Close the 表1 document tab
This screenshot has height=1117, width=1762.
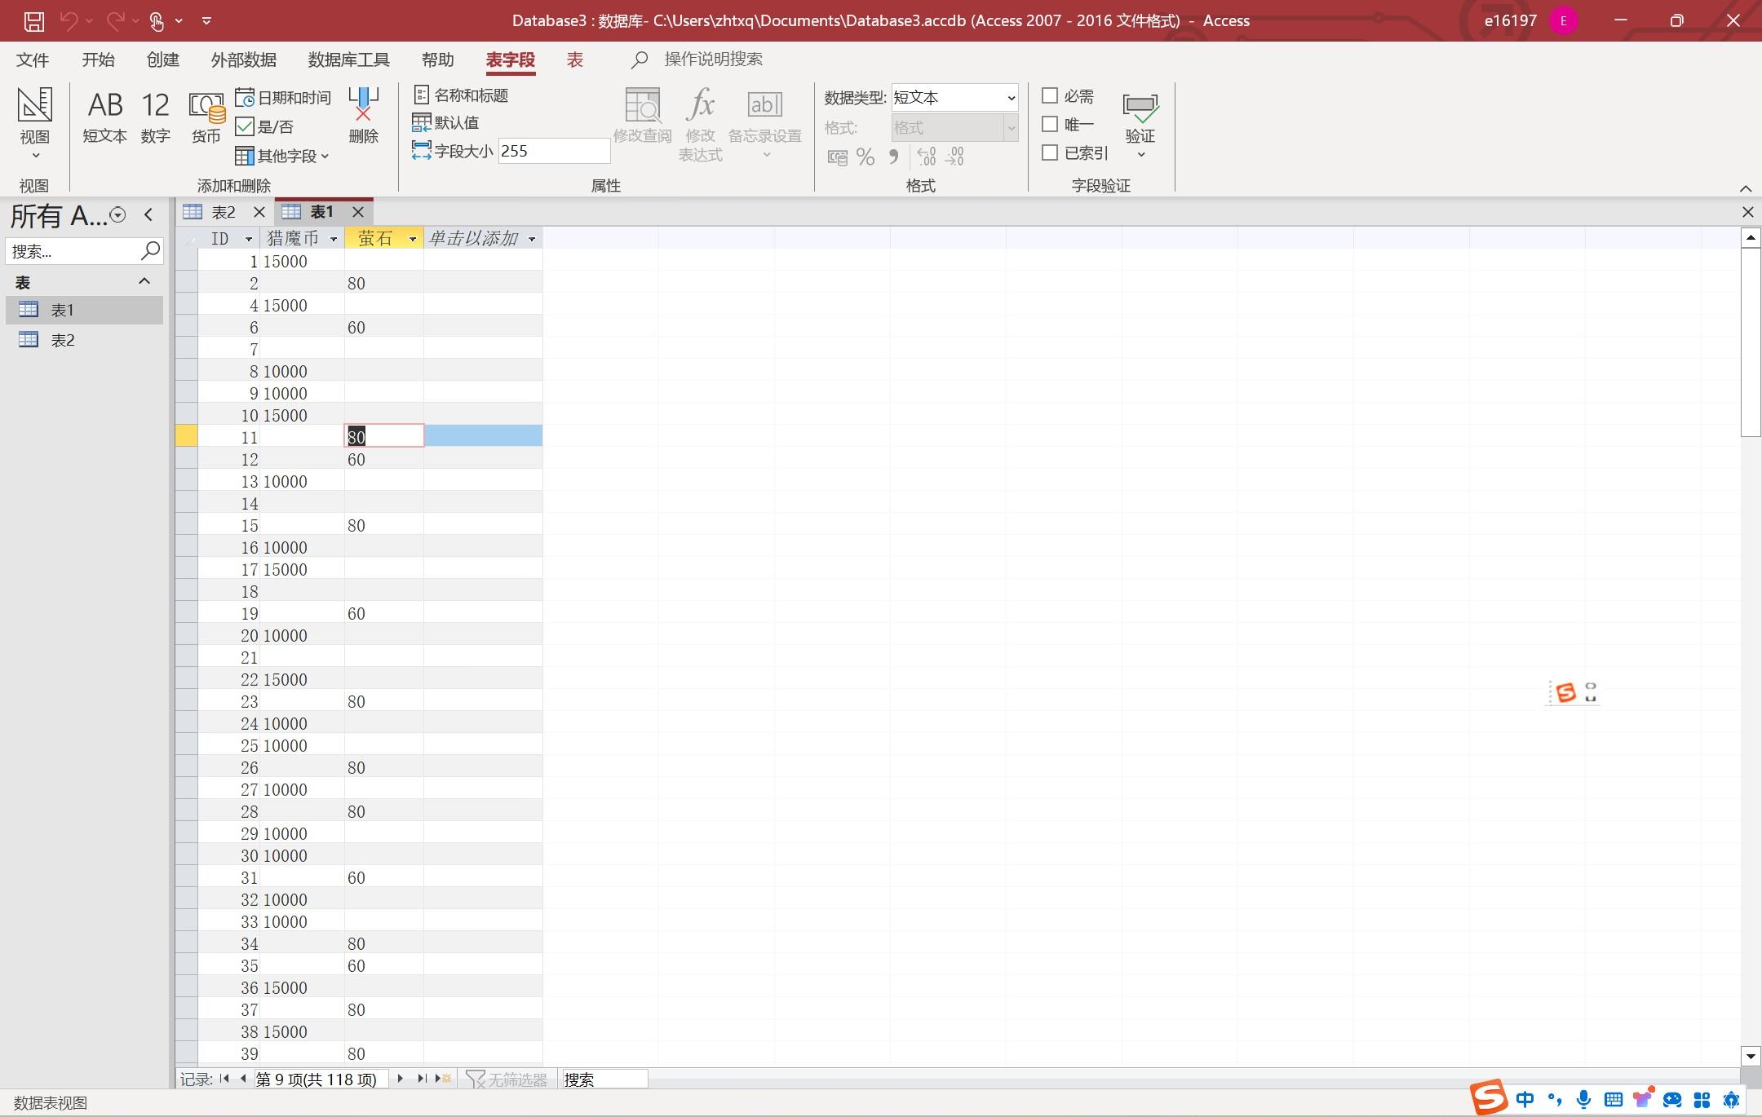click(357, 212)
